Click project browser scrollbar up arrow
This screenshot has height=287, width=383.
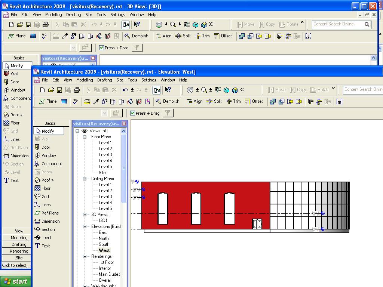click(x=123, y=131)
